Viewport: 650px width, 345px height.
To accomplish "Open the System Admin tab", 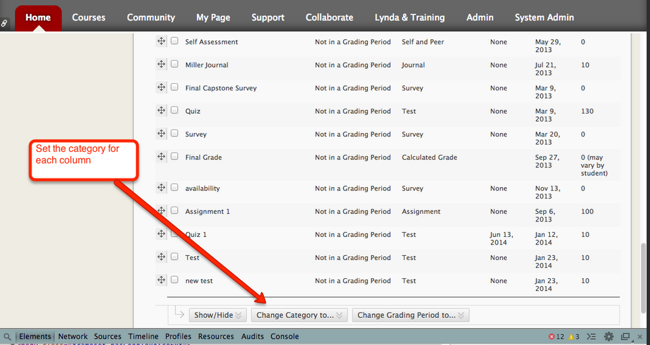I will (x=544, y=18).
